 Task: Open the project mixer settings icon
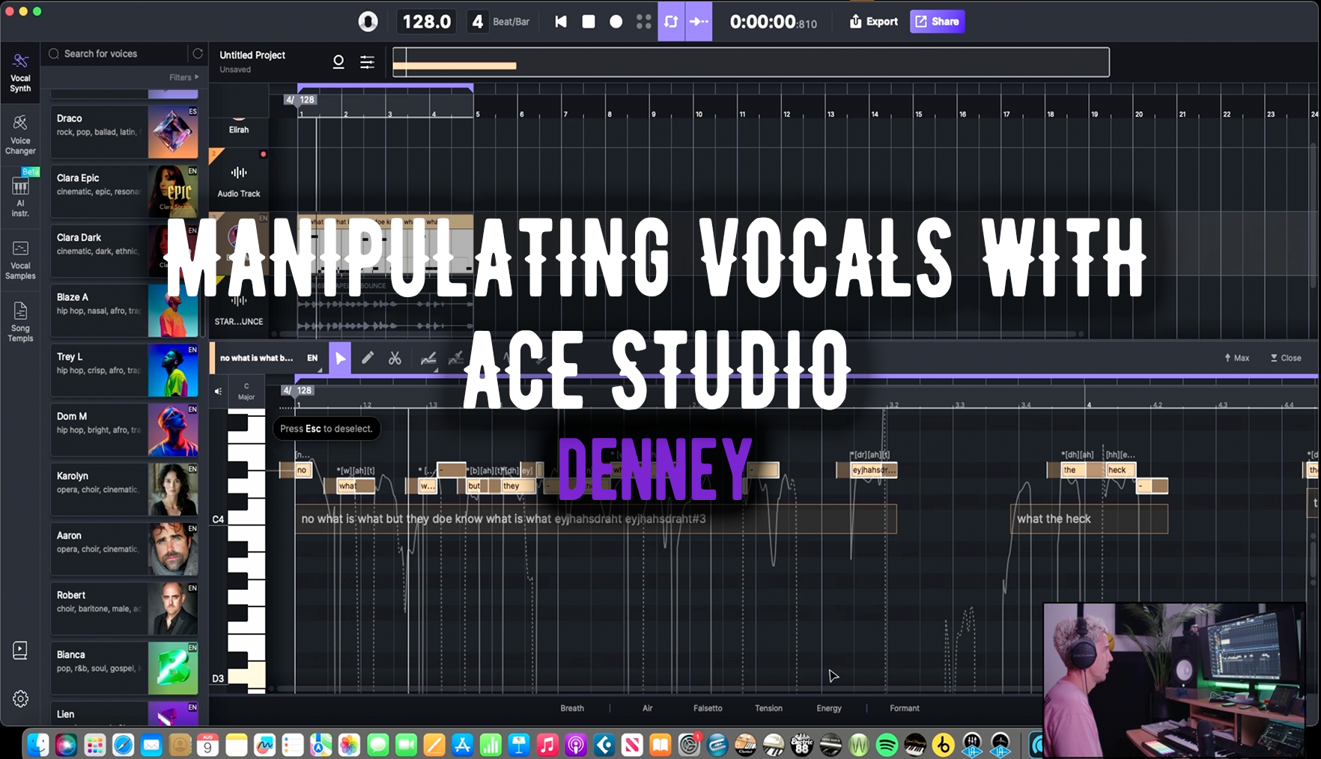click(x=367, y=62)
